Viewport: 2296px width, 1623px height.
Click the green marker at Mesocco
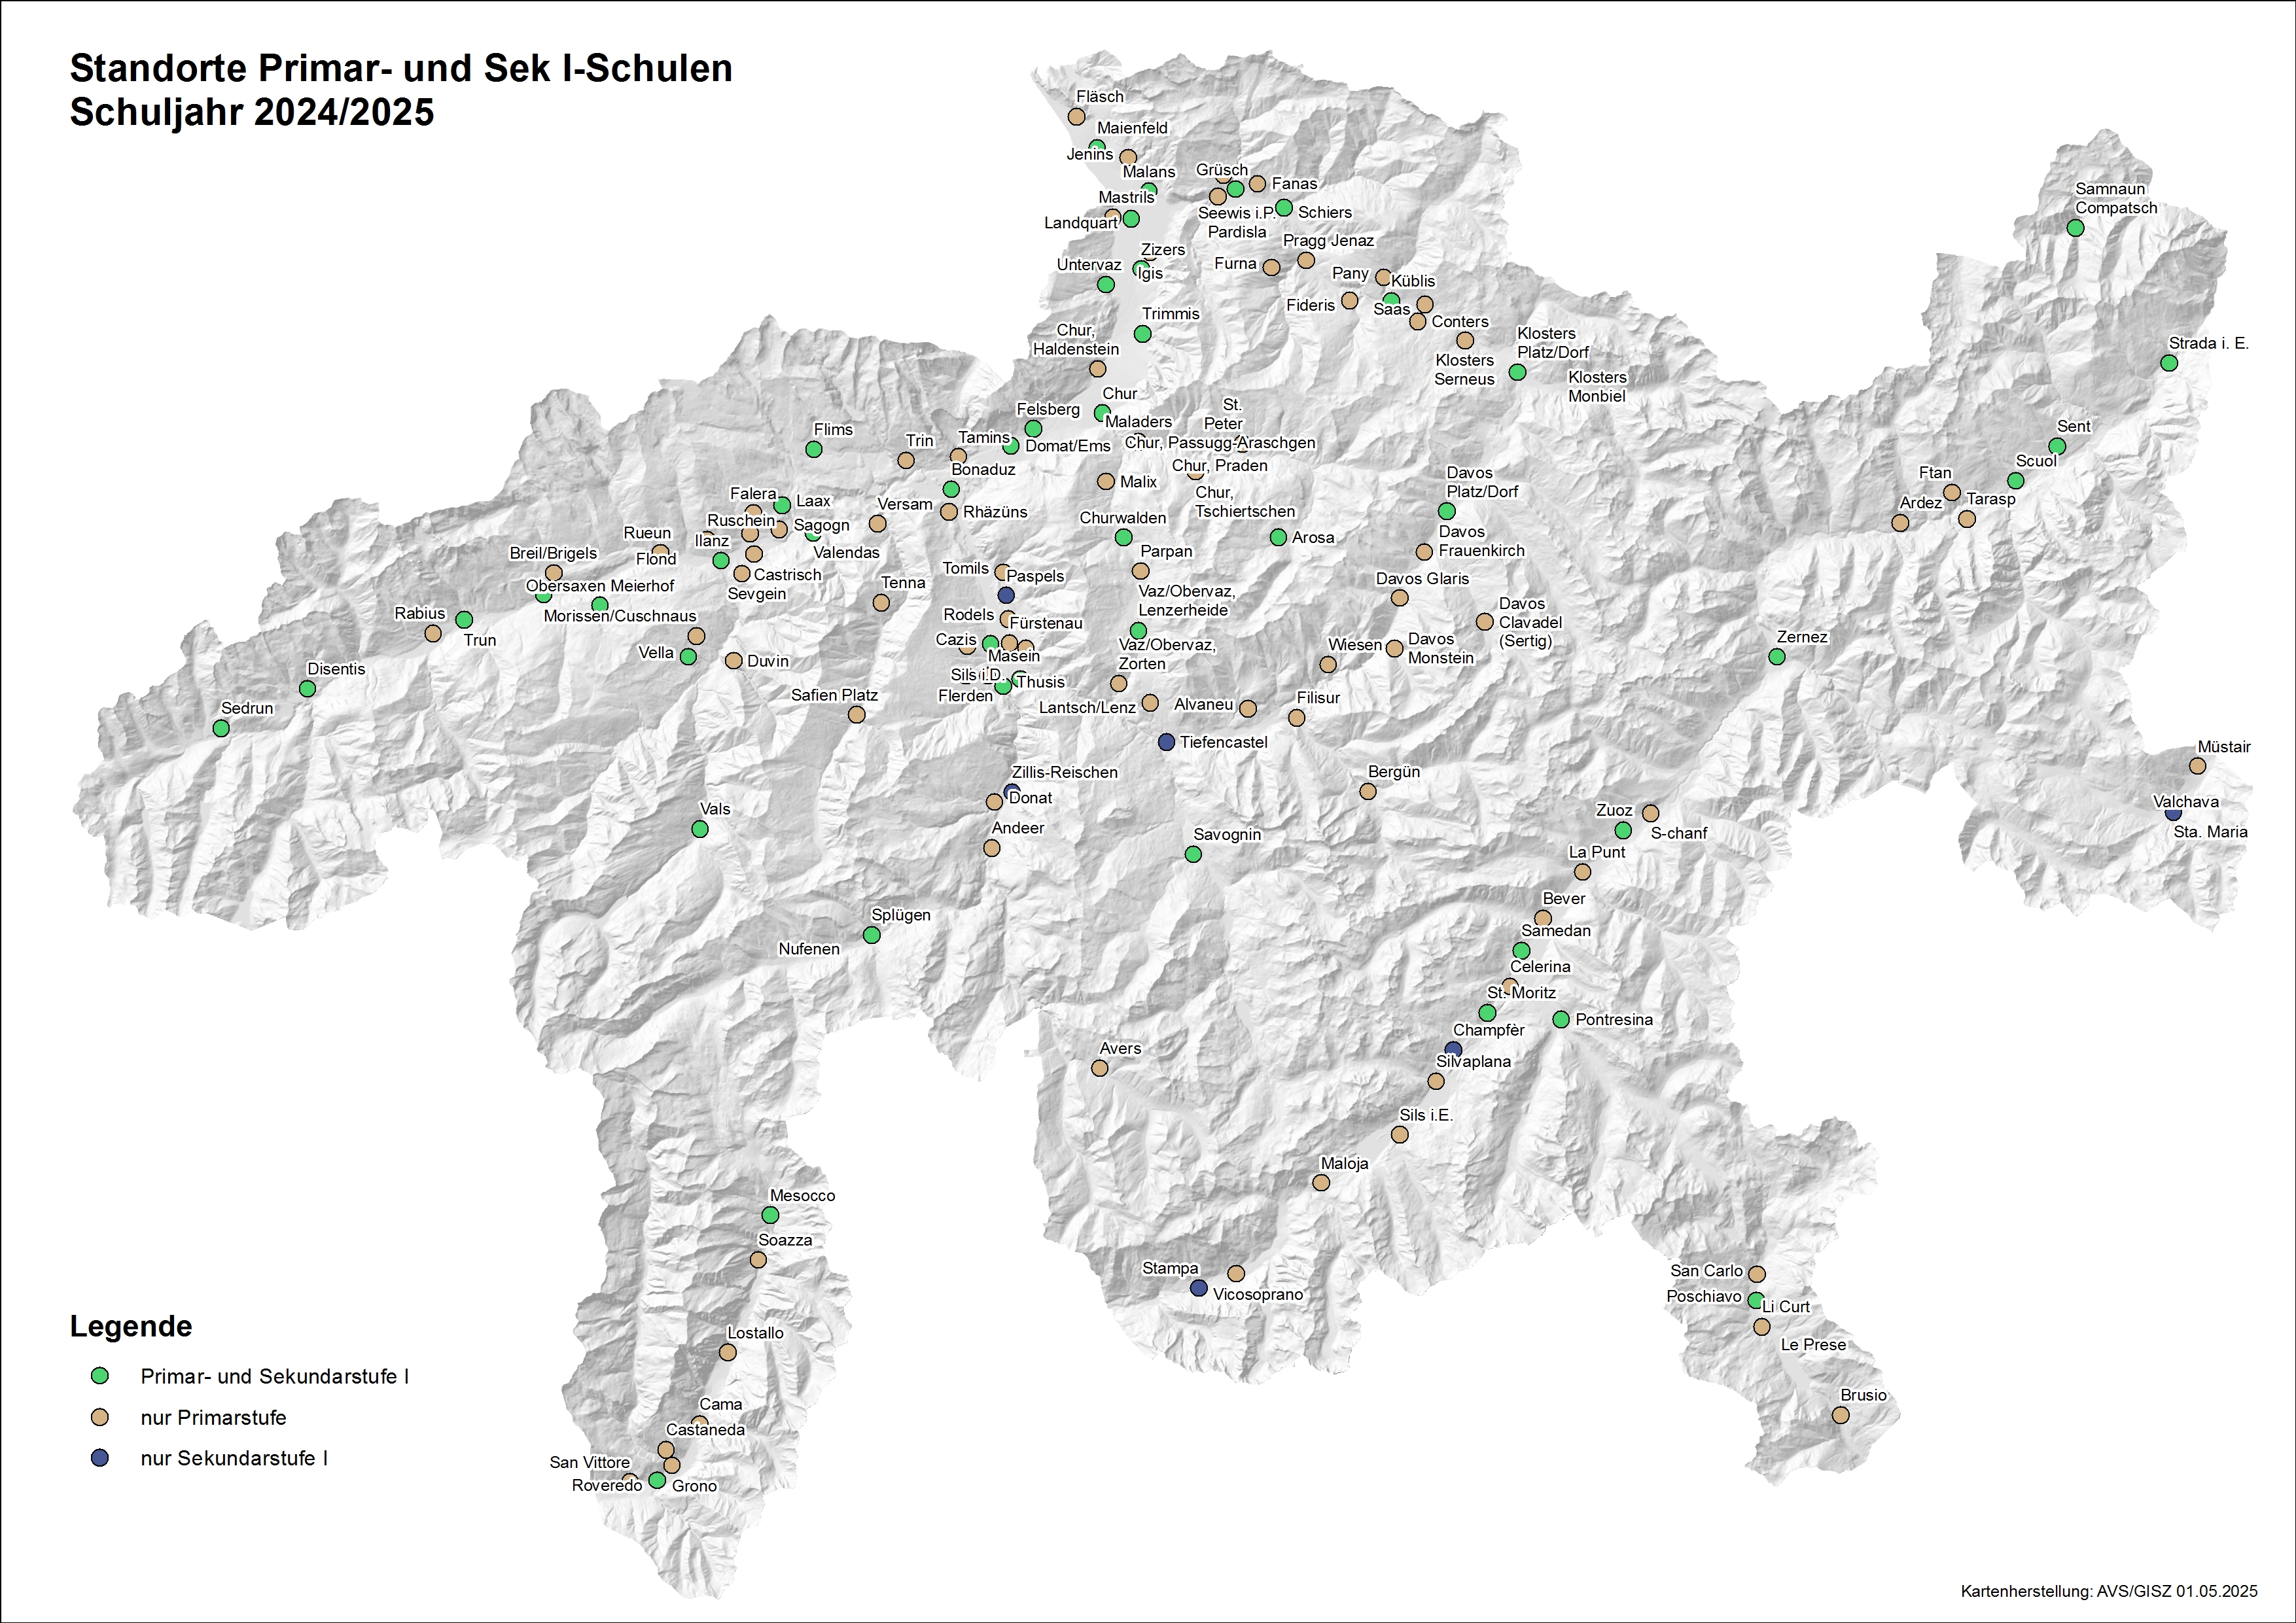point(770,1215)
